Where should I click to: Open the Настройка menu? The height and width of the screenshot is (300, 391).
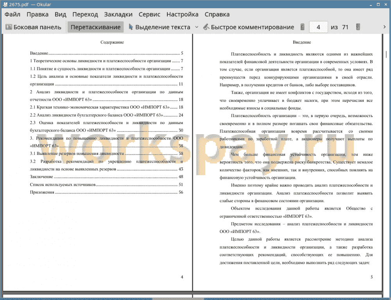pyautogui.click(x=182, y=14)
